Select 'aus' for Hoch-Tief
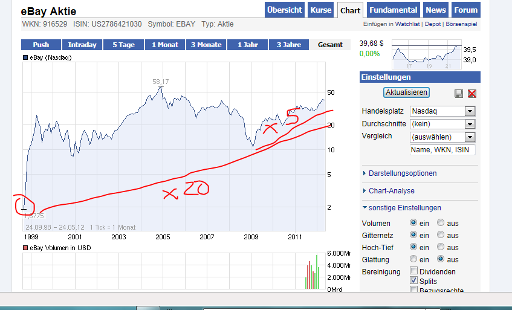 (441, 247)
